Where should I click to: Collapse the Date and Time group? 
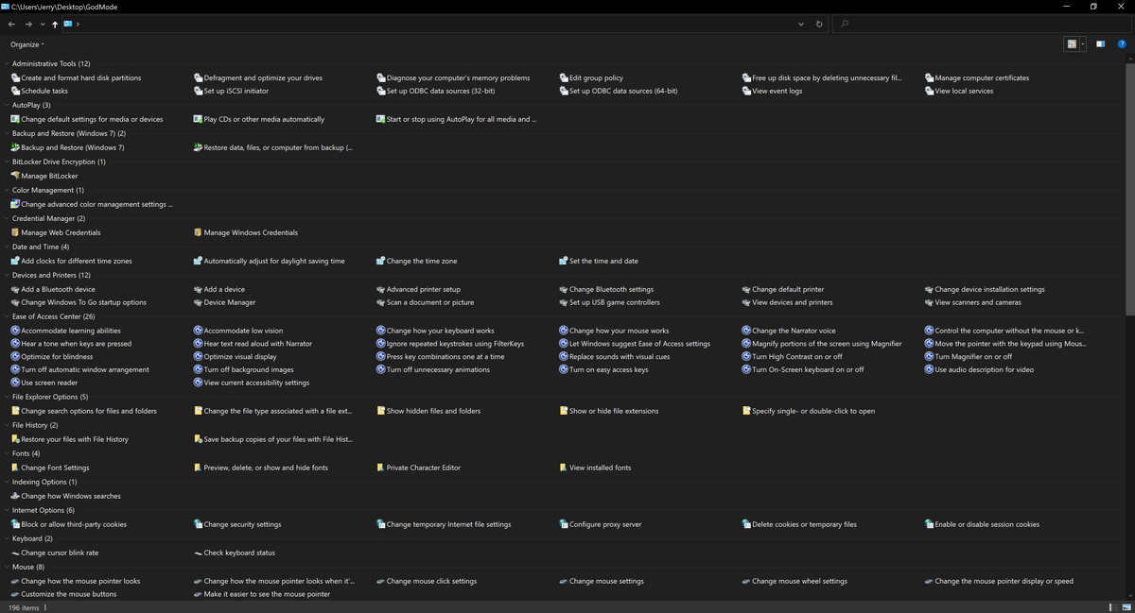[x=7, y=247]
